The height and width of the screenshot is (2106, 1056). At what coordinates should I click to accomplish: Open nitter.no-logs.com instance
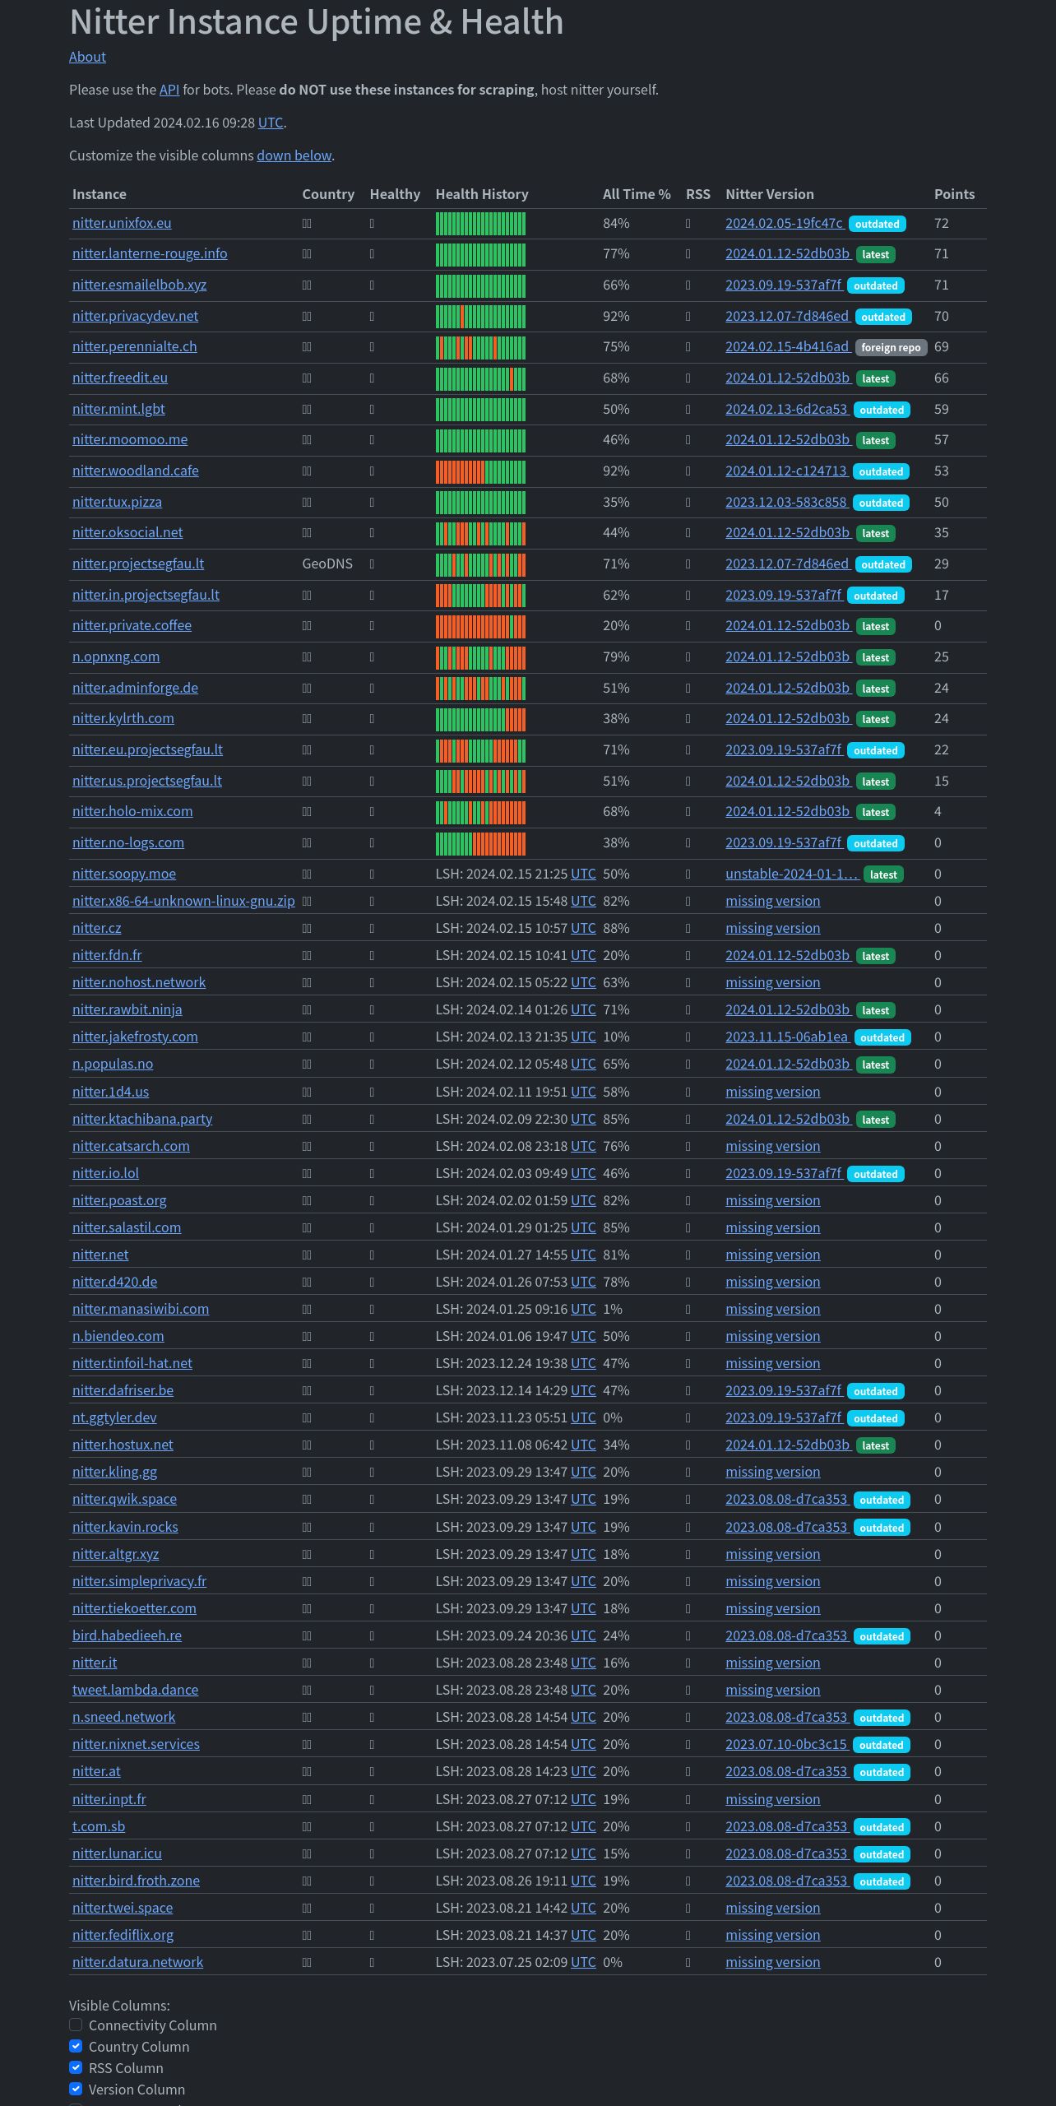(128, 842)
